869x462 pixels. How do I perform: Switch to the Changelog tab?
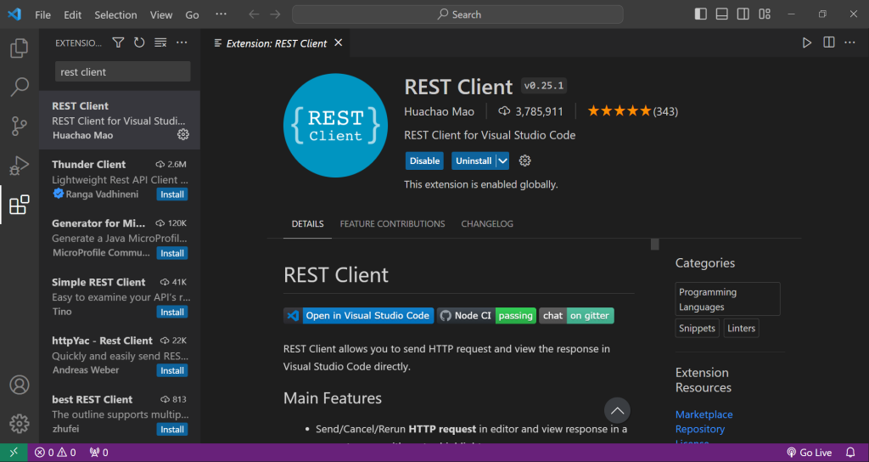[487, 224]
